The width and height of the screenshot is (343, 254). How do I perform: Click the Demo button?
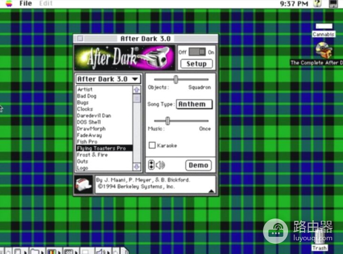click(198, 165)
